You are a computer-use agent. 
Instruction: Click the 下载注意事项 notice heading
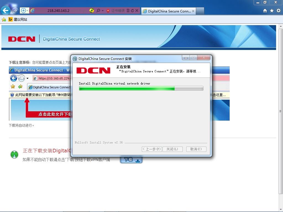pos(20,62)
